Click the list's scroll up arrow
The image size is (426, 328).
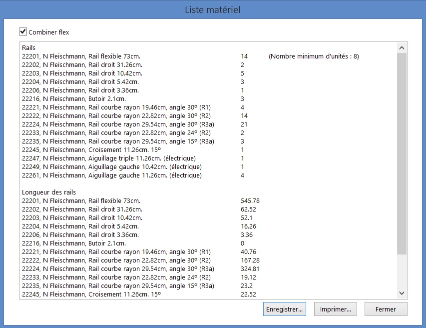pos(402,48)
